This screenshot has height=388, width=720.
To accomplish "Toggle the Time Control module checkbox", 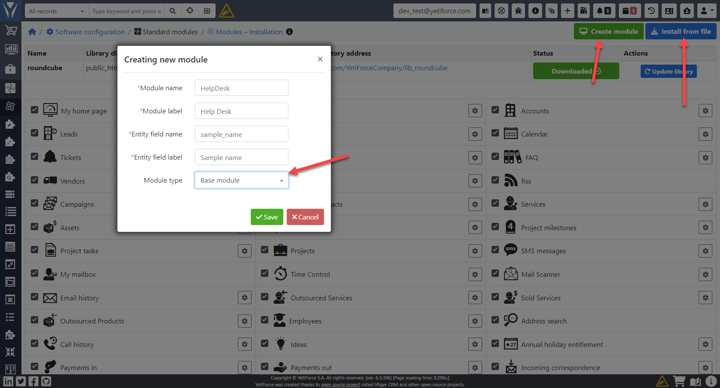I will click(x=265, y=273).
